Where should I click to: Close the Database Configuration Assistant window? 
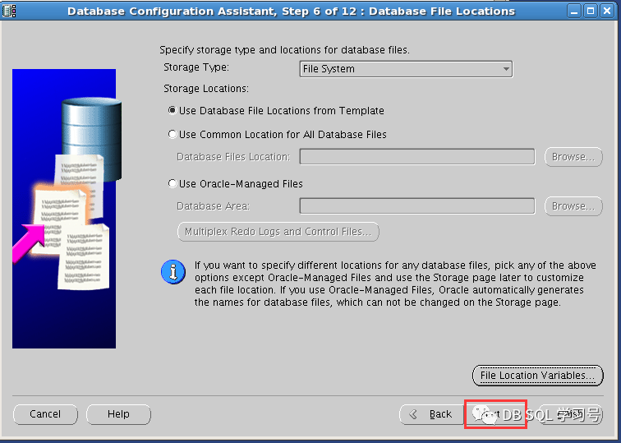point(607,11)
